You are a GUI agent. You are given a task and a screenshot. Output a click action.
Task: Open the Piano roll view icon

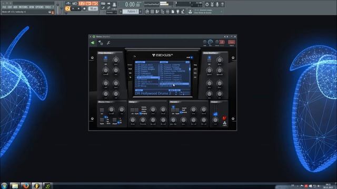pos(157,12)
